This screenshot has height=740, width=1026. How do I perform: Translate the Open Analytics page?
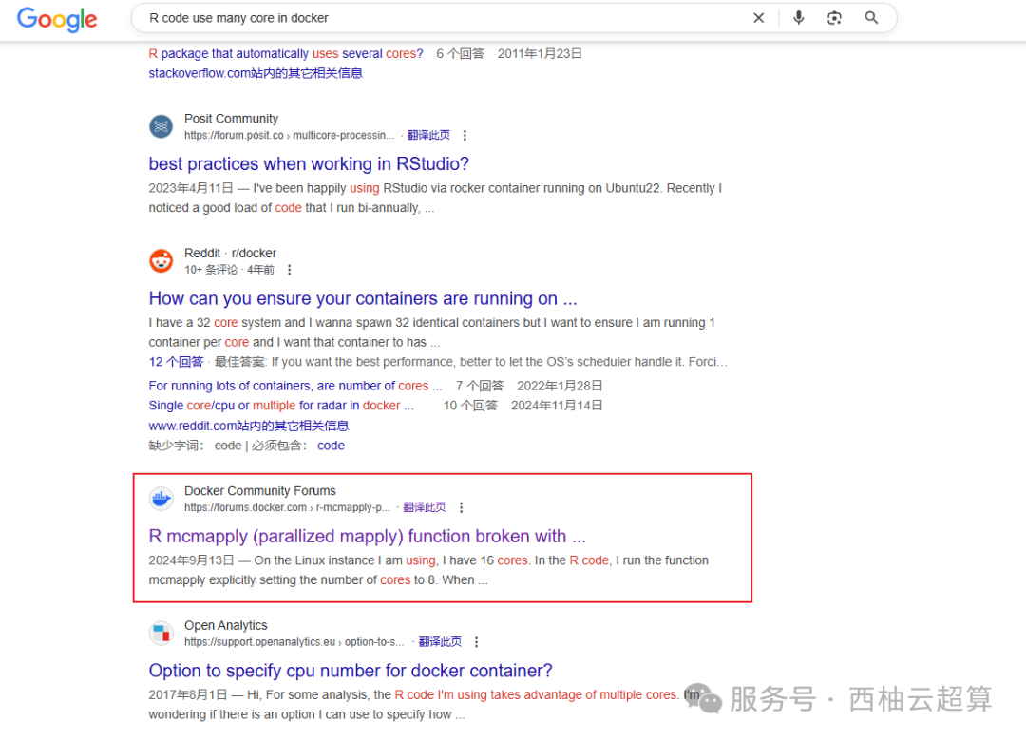pos(441,642)
